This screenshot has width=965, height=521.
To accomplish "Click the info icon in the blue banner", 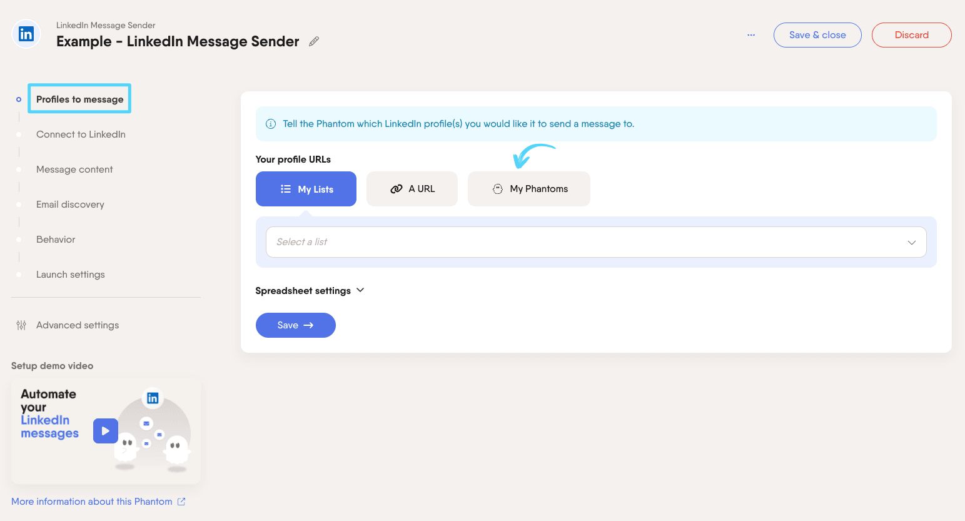I will tap(271, 124).
